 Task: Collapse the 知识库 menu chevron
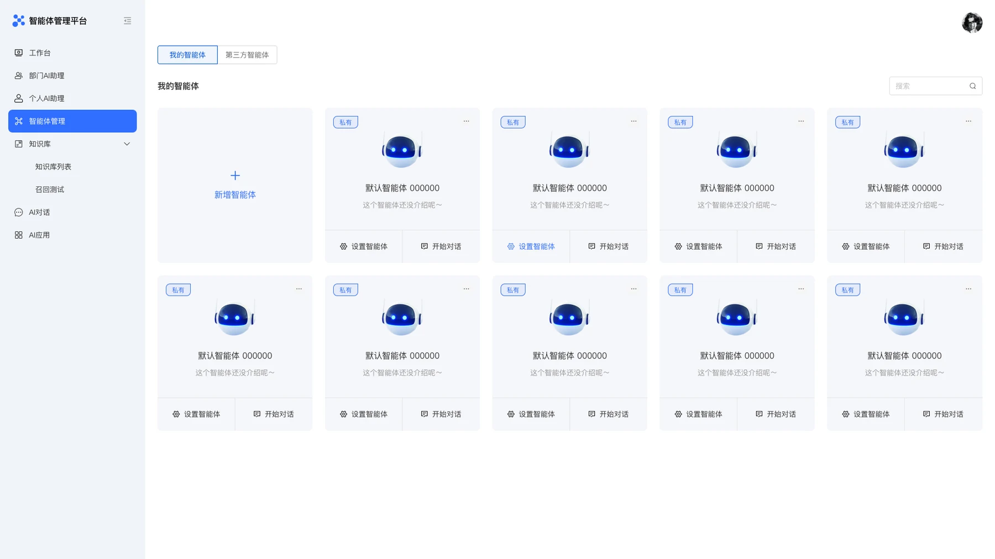(127, 144)
